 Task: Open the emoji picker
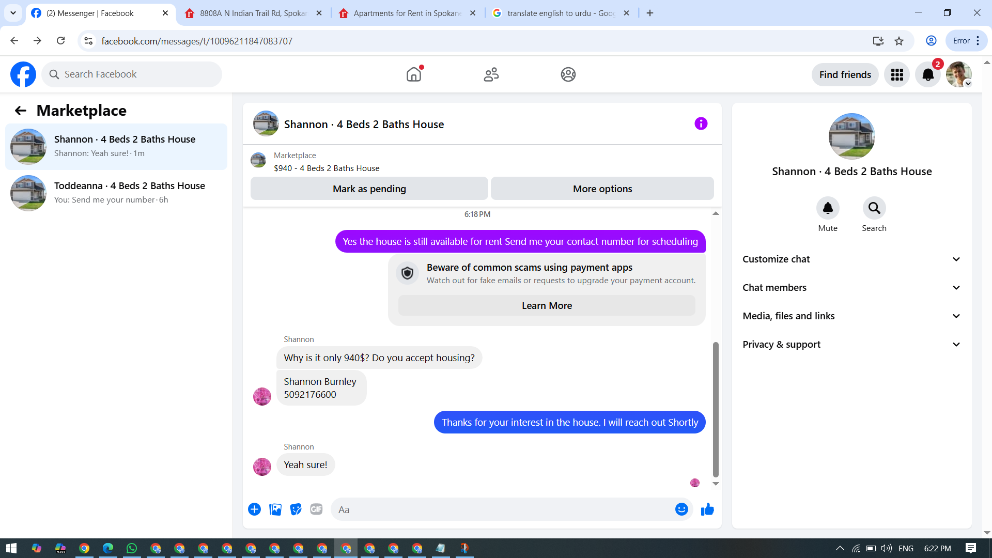click(x=682, y=509)
